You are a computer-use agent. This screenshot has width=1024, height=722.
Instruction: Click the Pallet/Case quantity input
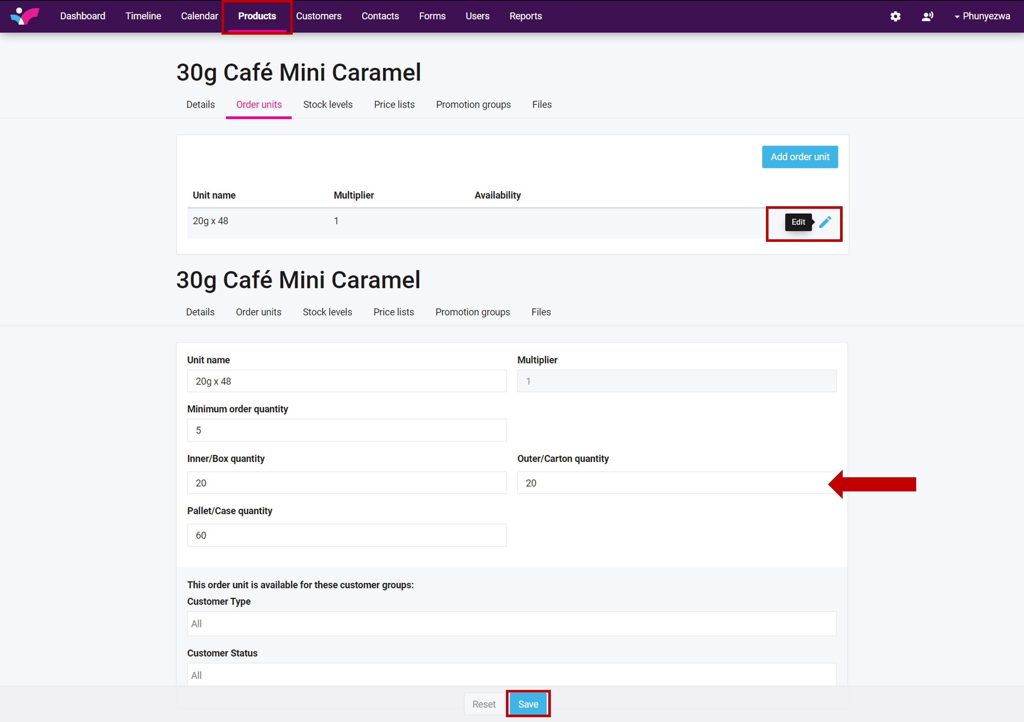[x=347, y=535]
